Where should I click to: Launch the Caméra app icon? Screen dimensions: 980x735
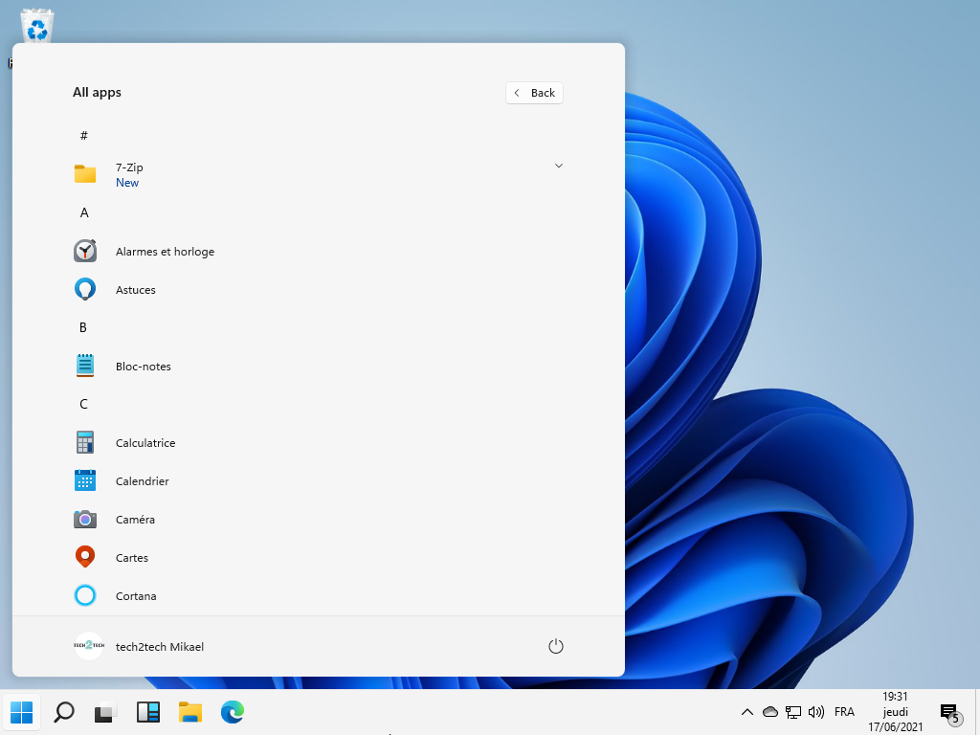85,520
